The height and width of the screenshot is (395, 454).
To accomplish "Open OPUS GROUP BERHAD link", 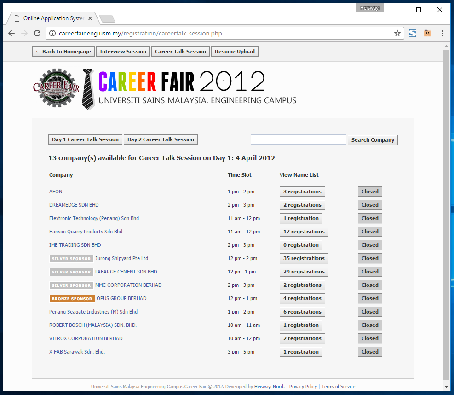I will coord(121,298).
